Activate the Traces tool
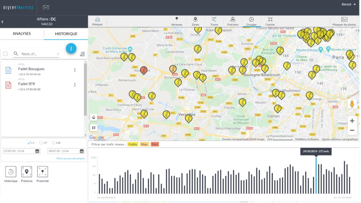 [x=214, y=19]
